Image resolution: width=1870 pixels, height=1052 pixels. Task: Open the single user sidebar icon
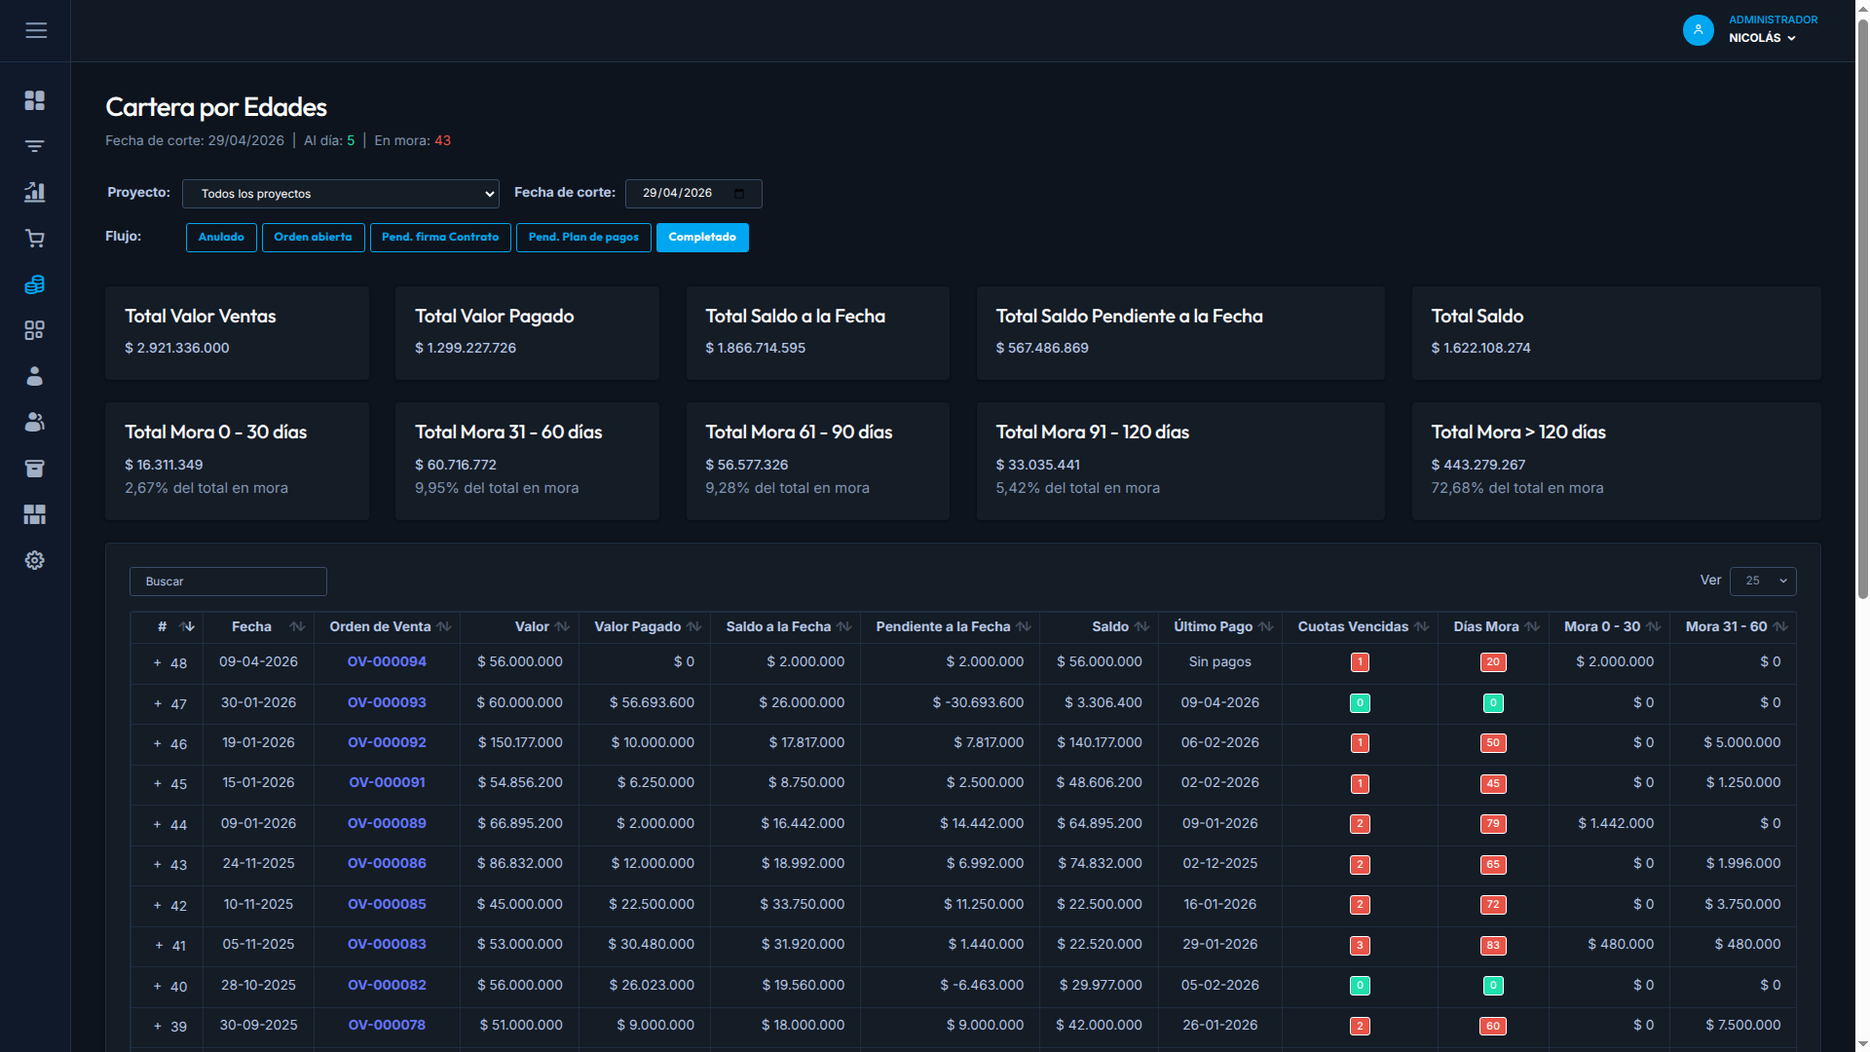click(35, 376)
